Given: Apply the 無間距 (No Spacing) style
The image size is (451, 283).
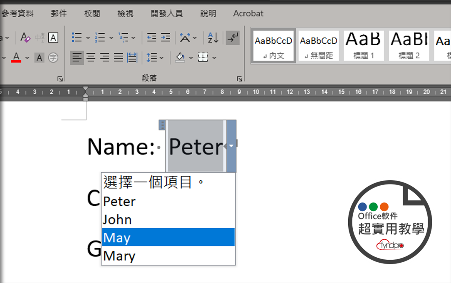Looking at the screenshot, I should click(x=319, y=46).
